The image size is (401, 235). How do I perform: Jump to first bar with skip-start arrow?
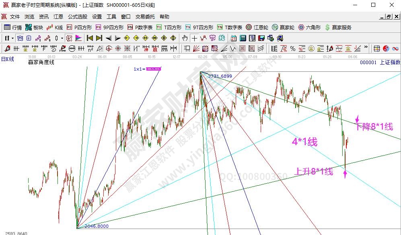point(90,38)
